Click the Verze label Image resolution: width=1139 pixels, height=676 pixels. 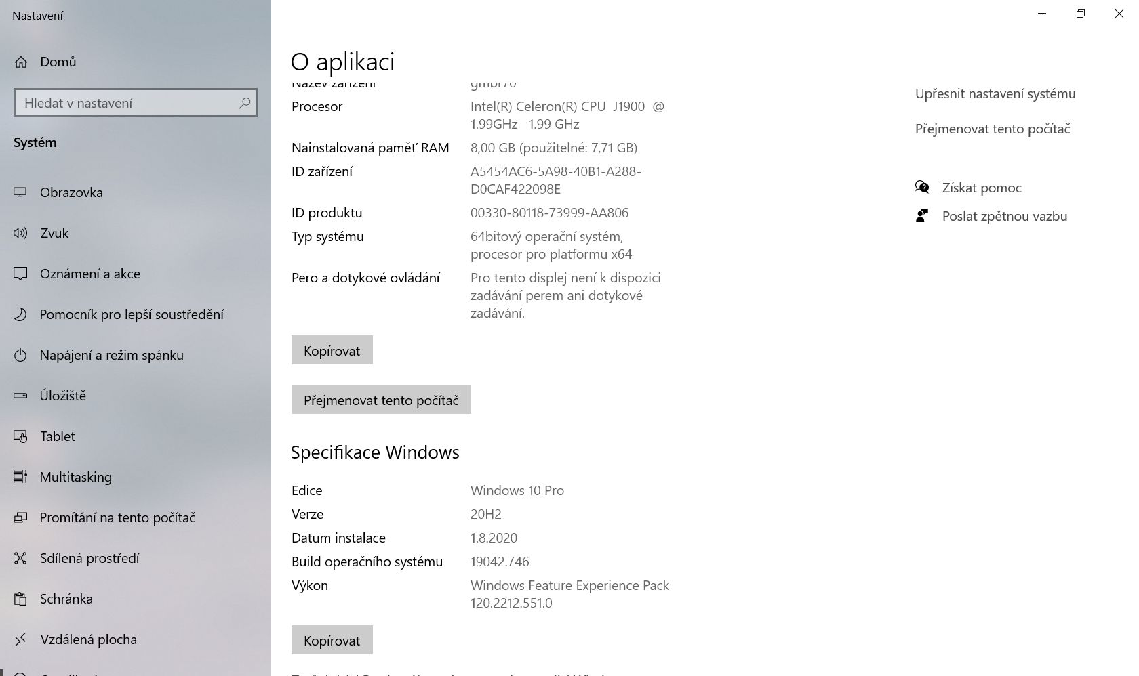(x=307, y=514)
